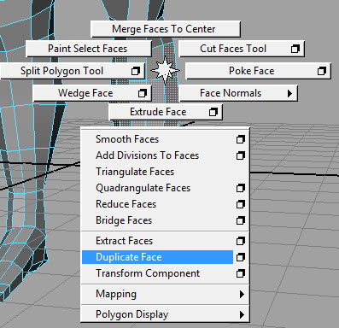The image size is (339, 328).
Task: Expand Mapping submenu
Action: pyautogui.click(x=165, y=294)
